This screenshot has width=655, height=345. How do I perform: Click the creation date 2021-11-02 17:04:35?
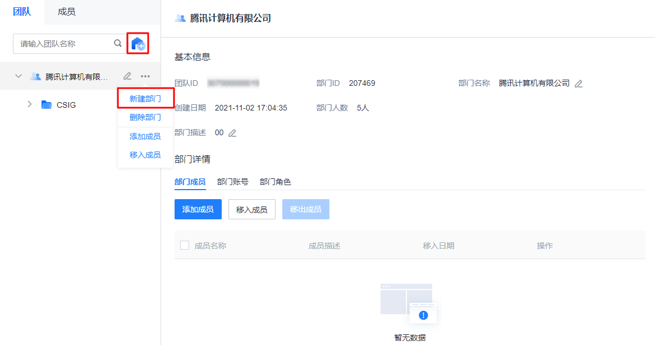[x=251, y=108]
